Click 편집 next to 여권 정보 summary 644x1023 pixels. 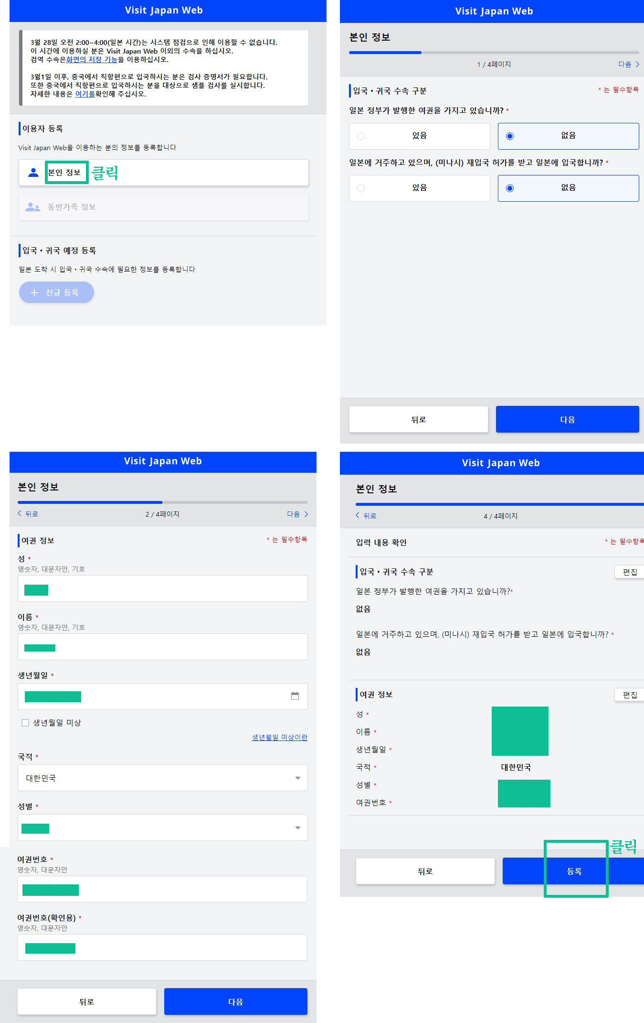coord(630,695)
